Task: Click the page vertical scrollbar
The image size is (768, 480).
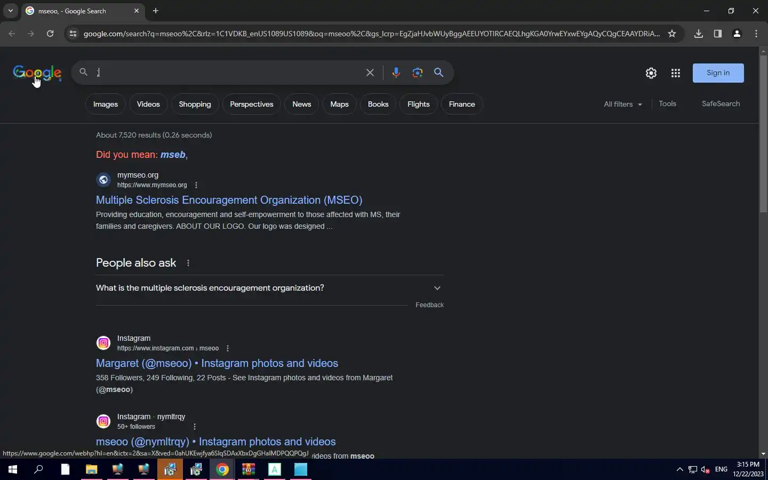Action: (763, 133)
